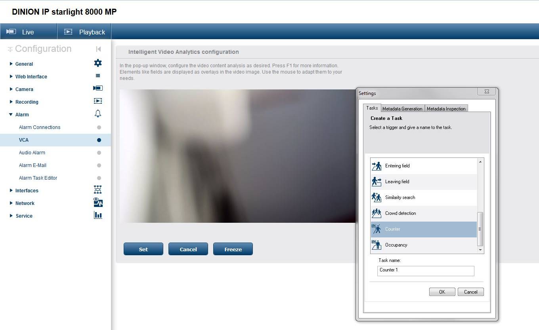Click the Entering field task icon
539x330 pixels.
(377, 166)
